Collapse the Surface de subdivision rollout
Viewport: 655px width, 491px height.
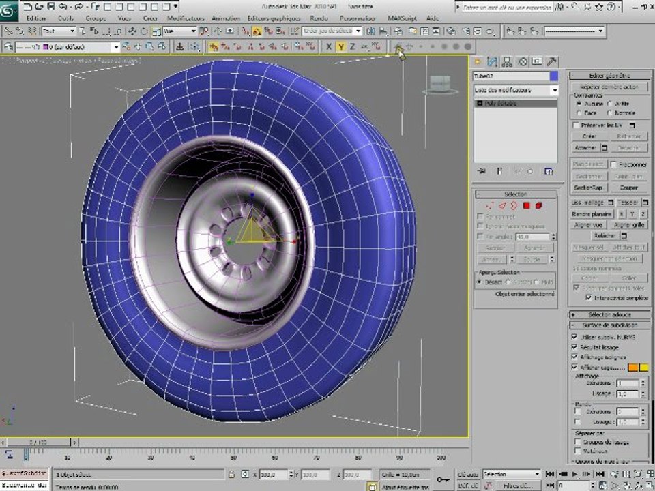(609, 325)
